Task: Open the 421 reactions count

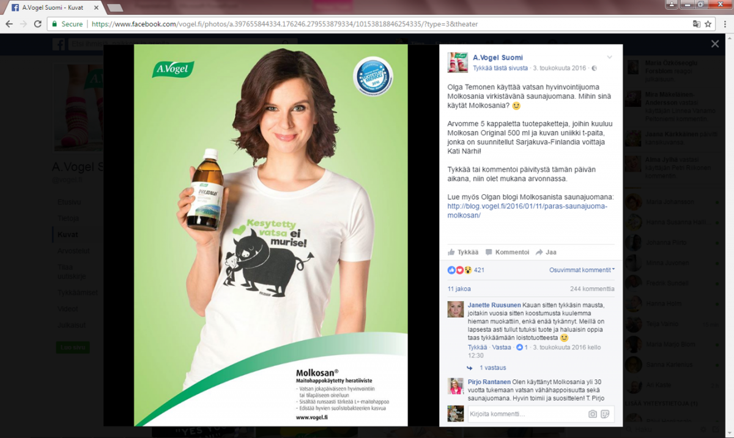Action: tap(479, 270)
